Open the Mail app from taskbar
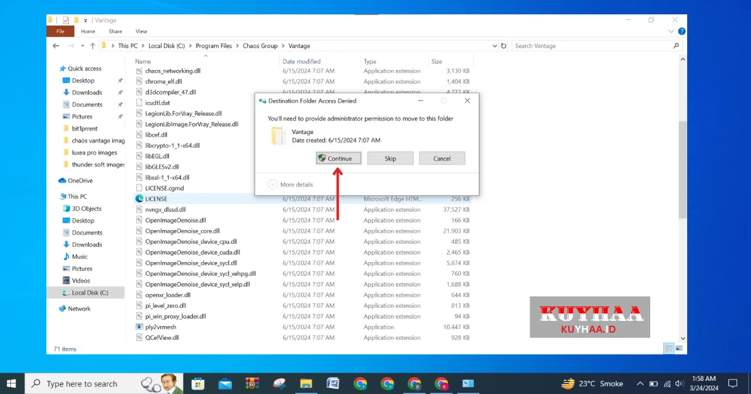 [225, 383]
